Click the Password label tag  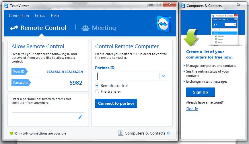coord(21,83)
